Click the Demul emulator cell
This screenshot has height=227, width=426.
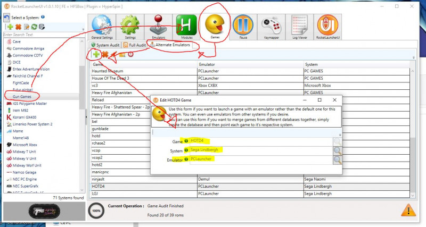point(250,179)
